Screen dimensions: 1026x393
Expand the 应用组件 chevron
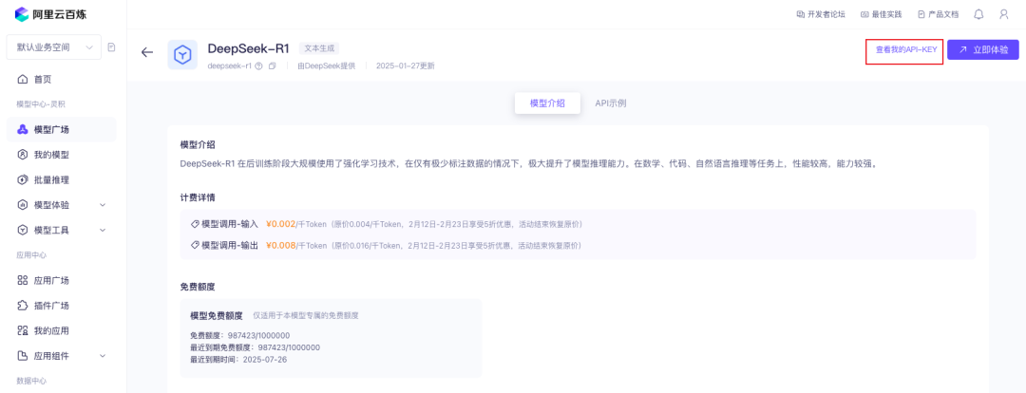tap(102, 356)
